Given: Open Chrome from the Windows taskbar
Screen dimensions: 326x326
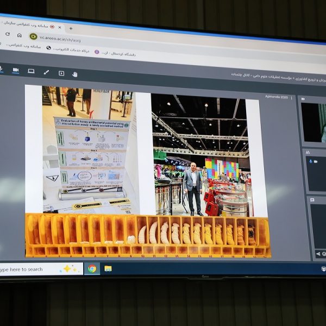Looking at the screenshot, I should [x=92, y=268].
